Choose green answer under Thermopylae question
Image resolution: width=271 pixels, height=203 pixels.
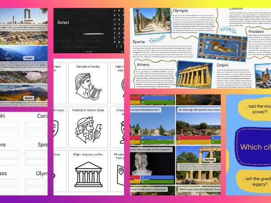pos(157,182)
